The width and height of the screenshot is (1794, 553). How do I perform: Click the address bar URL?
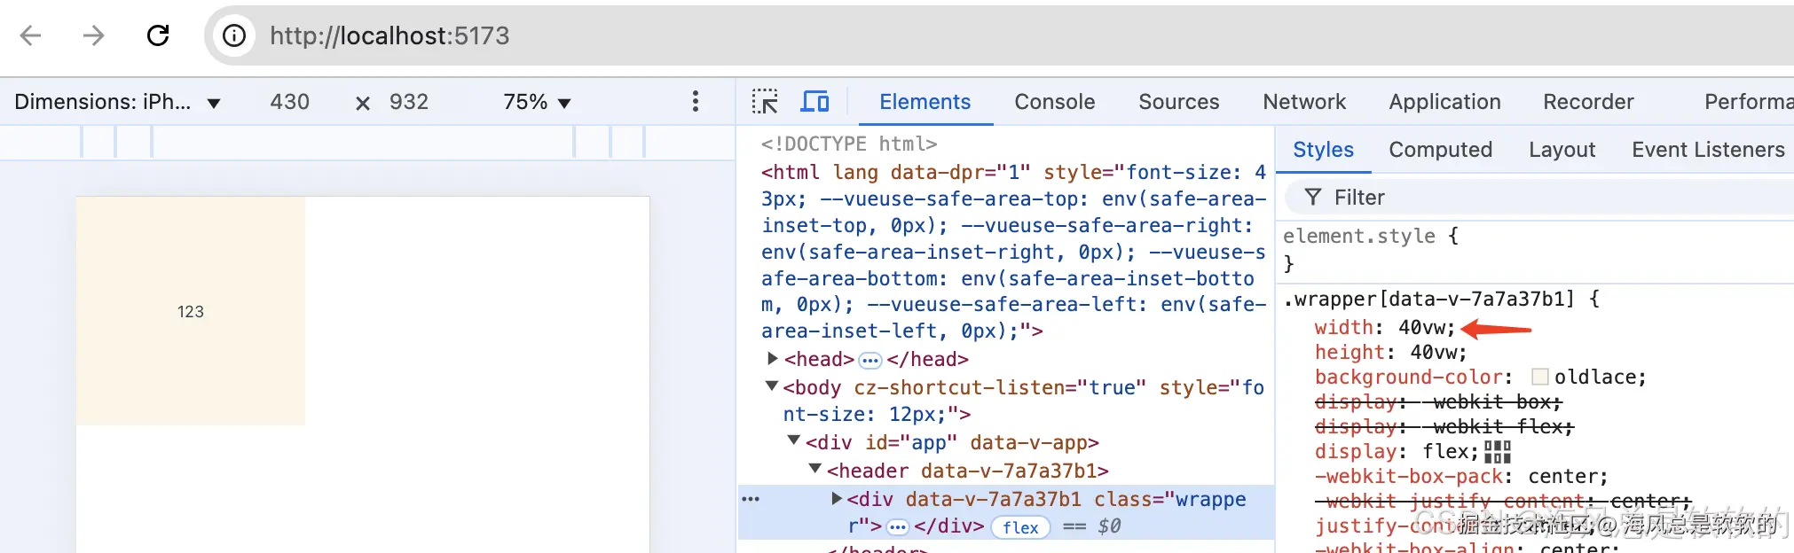tap(390, 35)
